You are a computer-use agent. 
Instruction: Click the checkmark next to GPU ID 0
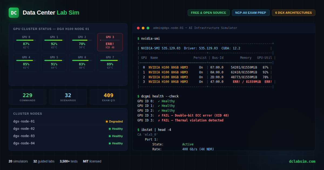[x=159, y=101]
